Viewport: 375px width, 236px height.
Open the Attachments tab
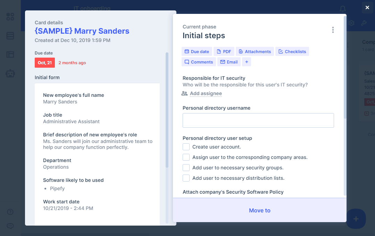(255, 51)
